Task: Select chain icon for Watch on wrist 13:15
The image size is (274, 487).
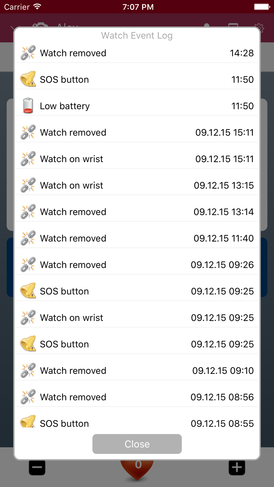Action: point(28,185)
